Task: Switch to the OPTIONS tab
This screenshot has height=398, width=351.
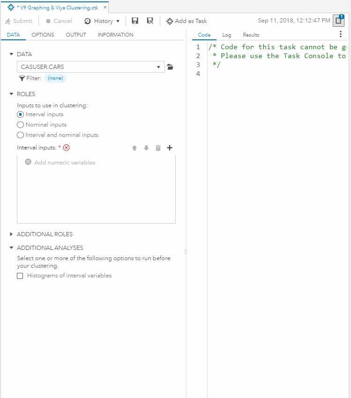Action: pyautogui.click(x=43, y=35)
